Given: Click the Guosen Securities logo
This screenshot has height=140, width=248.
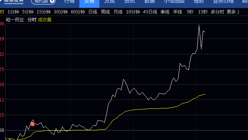Looking at the screenshot, I should coord(14,2).
